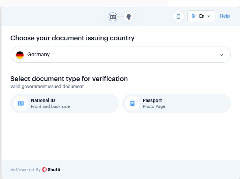Click 'Select document type for verification' heading

69,78
